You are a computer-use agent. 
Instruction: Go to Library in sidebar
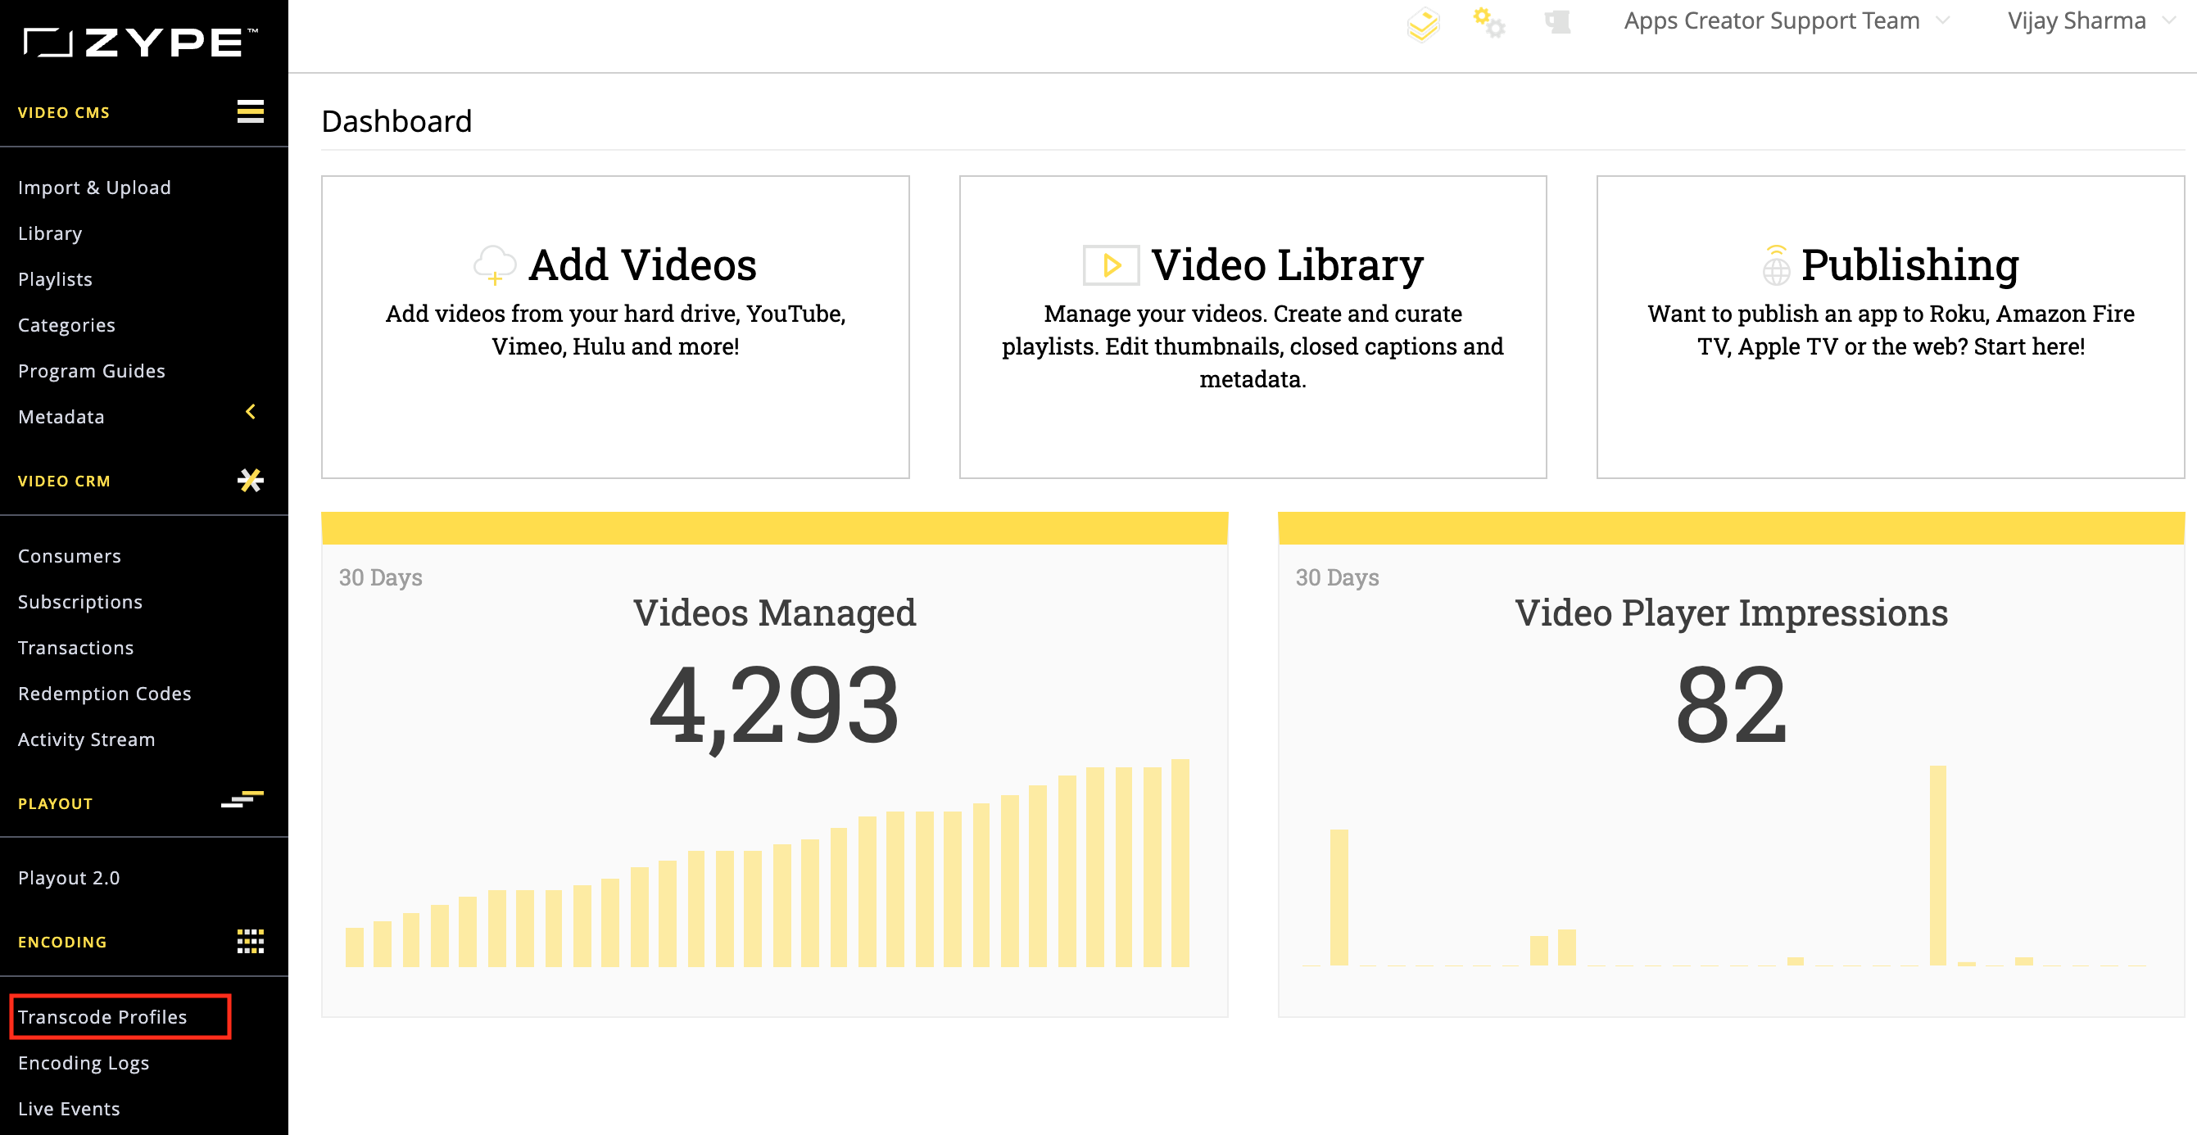50,233
